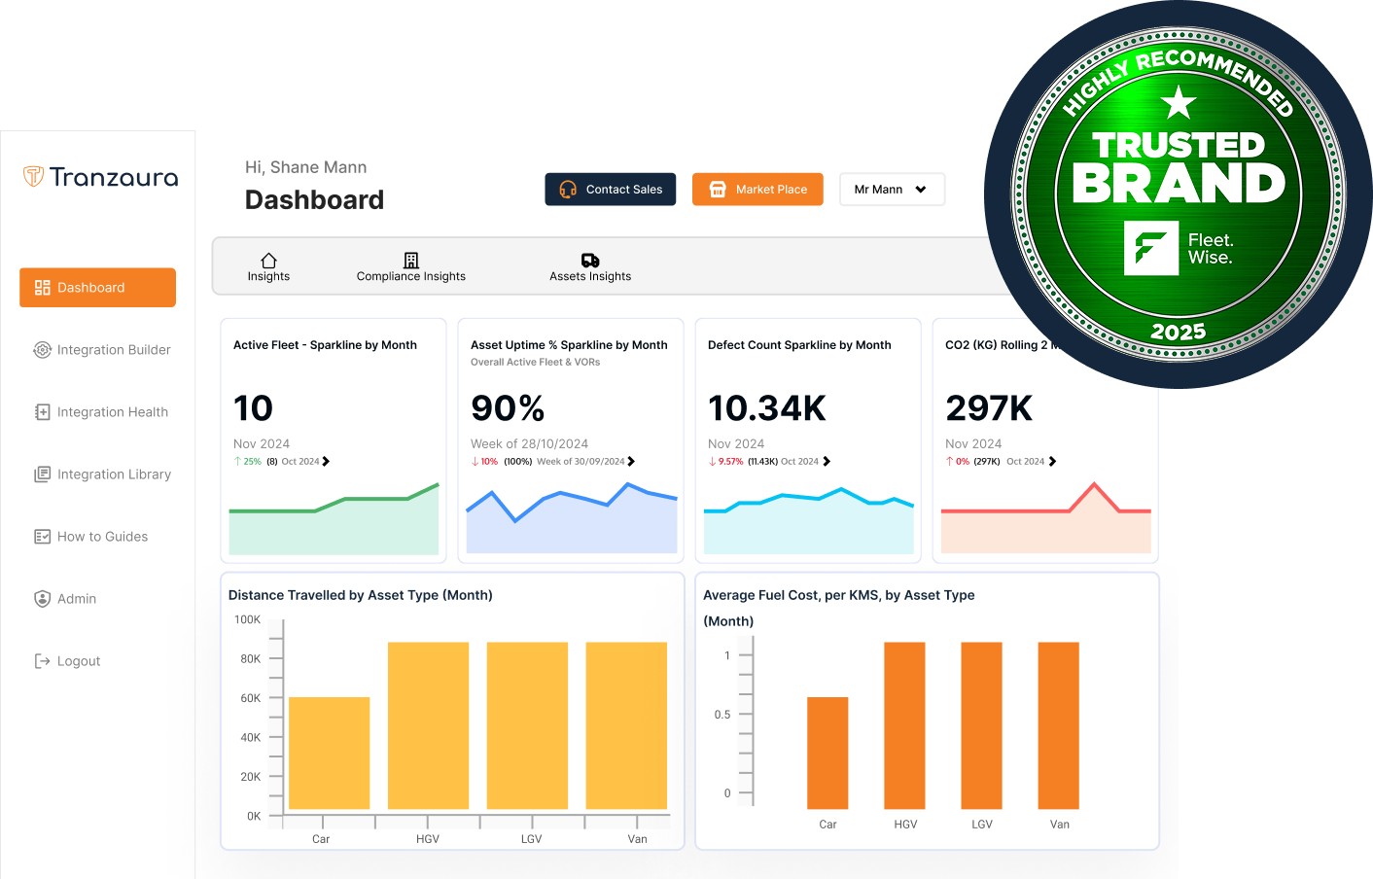This screenshot has width=1373, height=879.
Task: Click the Car bar in Distance Travelled chart
Action: (x=330, y=753)
